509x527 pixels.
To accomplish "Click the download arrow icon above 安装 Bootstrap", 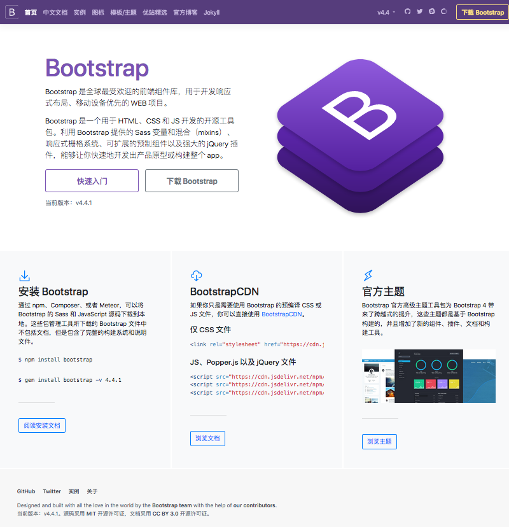I will pyautogui.click(x=25, y=276).
